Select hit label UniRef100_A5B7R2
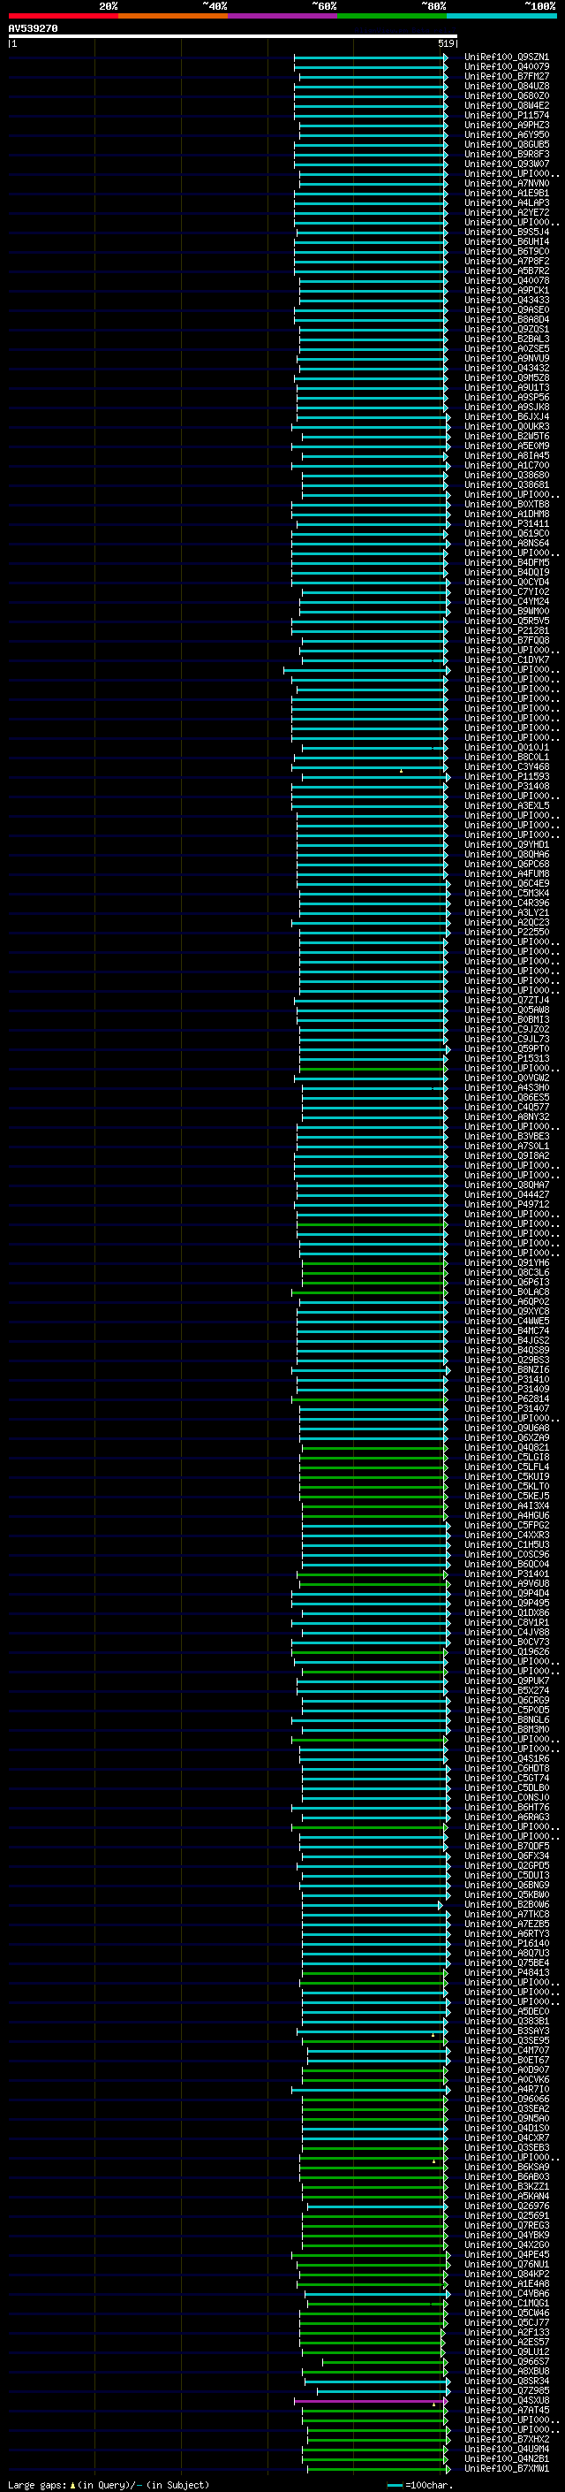 [507, 271]
